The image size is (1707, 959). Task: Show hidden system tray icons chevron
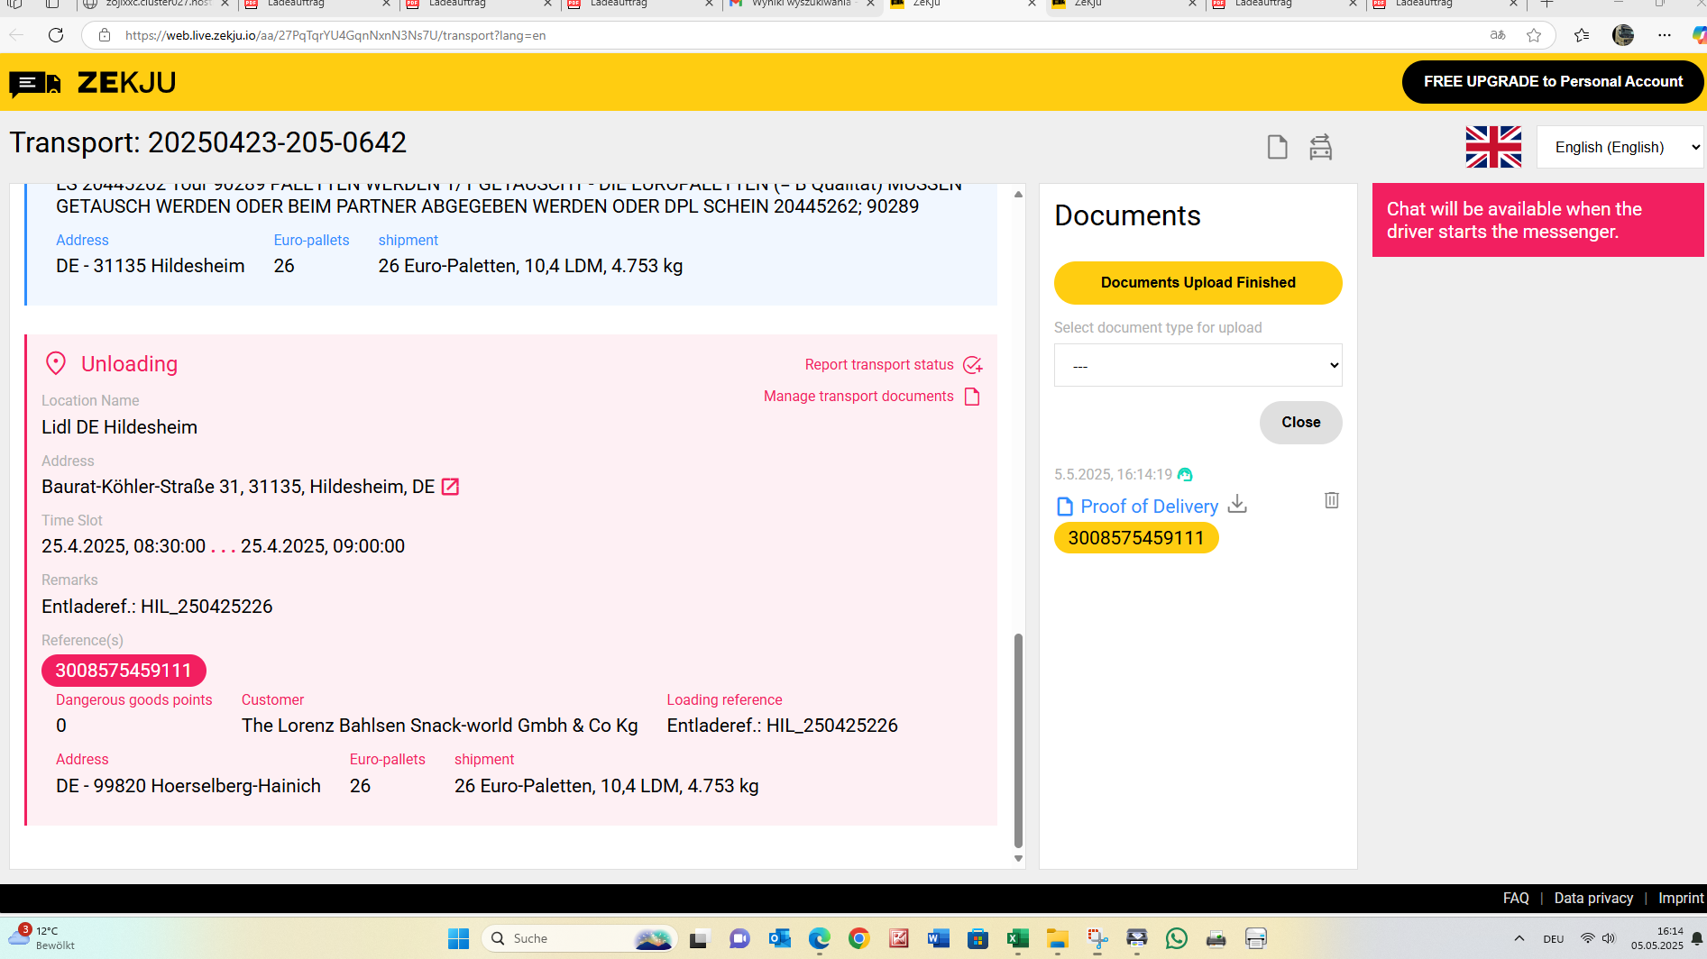[1519, 938]
